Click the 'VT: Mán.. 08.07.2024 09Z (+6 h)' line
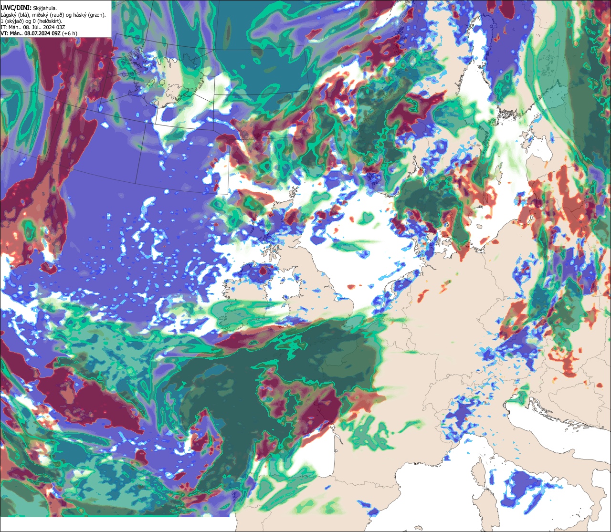 [39, 33]
